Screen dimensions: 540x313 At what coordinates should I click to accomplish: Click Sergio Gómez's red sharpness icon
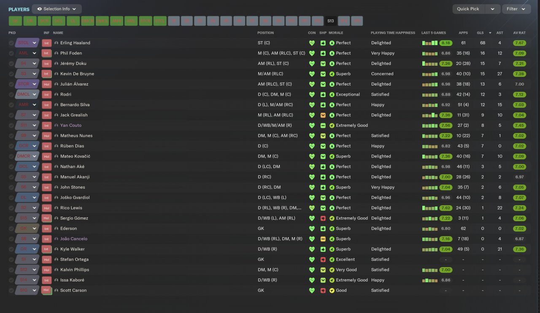(323, 218)
